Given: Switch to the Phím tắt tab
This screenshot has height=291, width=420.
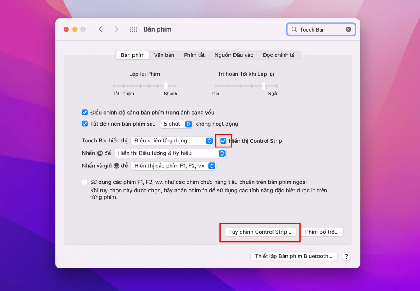Looking at the screenshot, I should point(194,55).
